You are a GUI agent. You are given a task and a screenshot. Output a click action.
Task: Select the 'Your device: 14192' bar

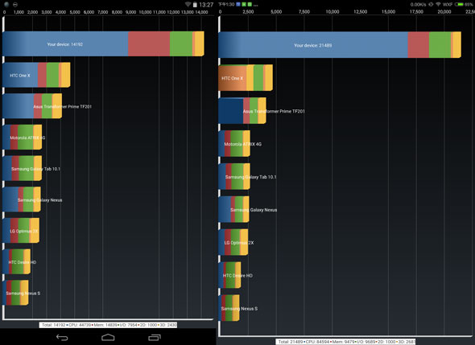(x=103, y=44)
